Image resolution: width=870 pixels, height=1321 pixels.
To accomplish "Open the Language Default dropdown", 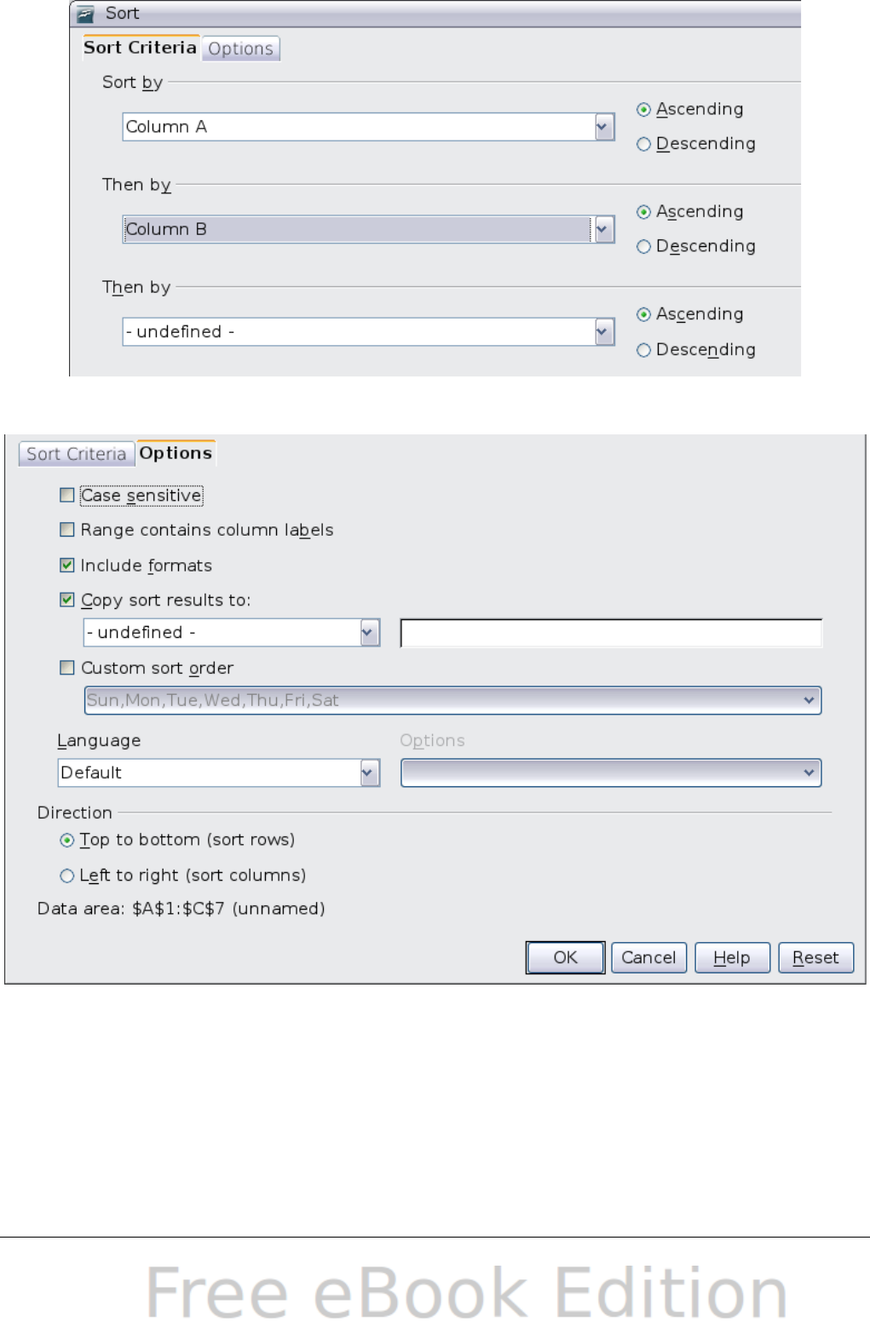I will click(369, 773).
